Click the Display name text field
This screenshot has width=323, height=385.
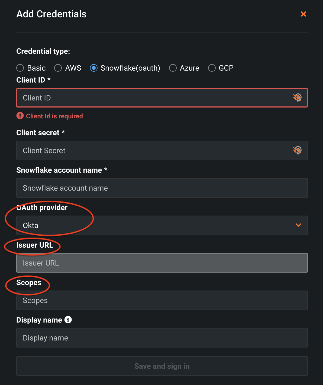(162, 338)
